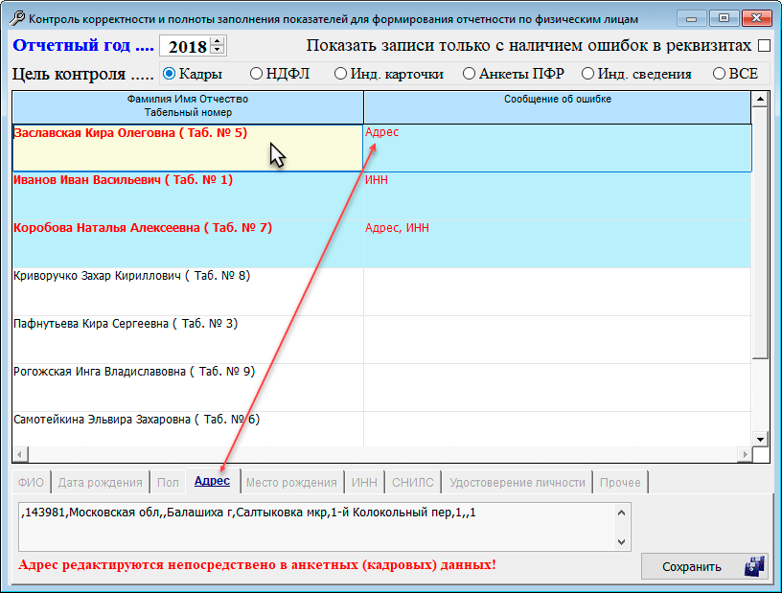Click the Адрес, ИНН error message for Коробова

point(397,228)
